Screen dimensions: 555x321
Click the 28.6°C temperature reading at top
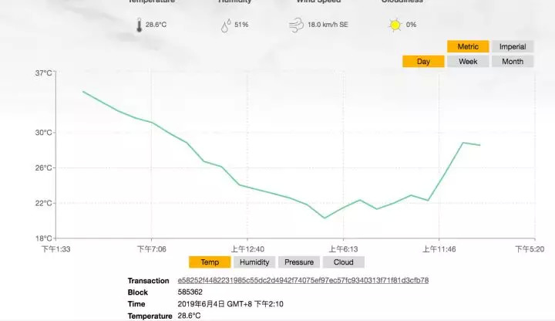(156, 25)
